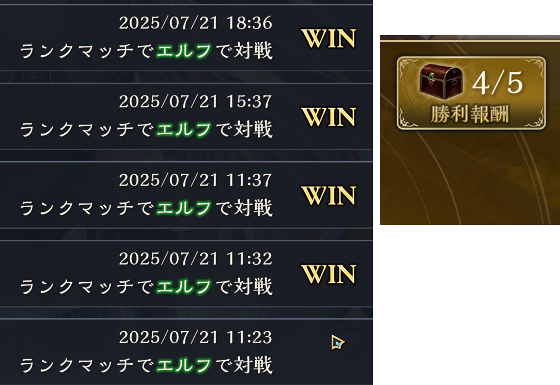Select the 2025/07/21 11:32 timestamp
560x385 pixels.
(x=195, y=258)
